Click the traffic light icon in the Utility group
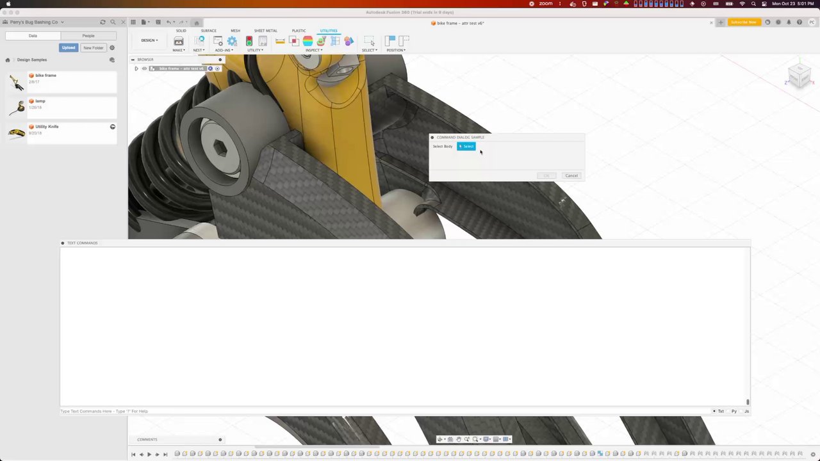 (x=249, y=41)
